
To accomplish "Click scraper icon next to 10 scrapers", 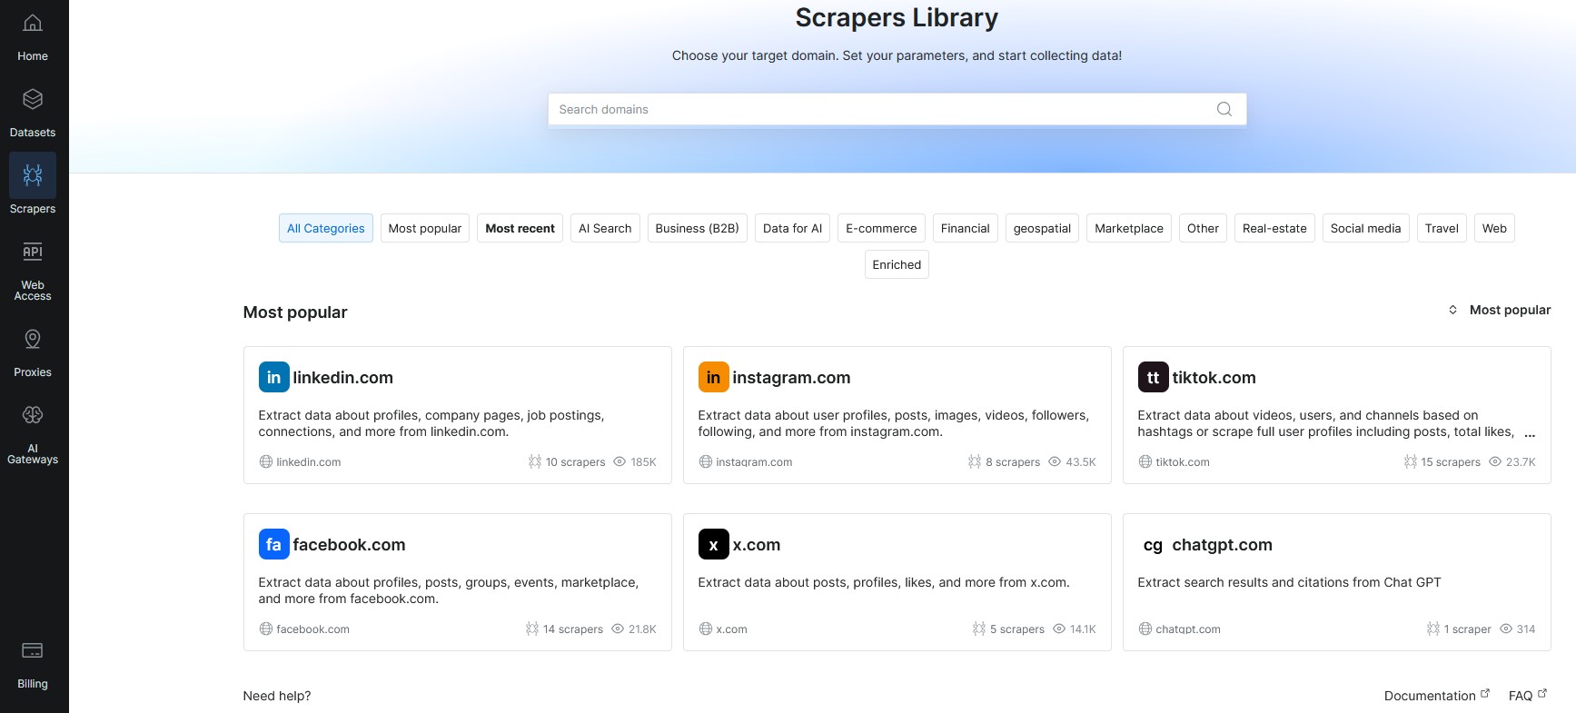I will pos(534,461).
